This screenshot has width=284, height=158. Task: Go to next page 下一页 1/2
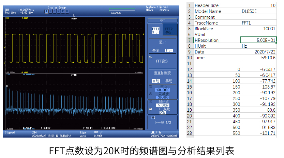pyautogui.click(x=162, y=122)
